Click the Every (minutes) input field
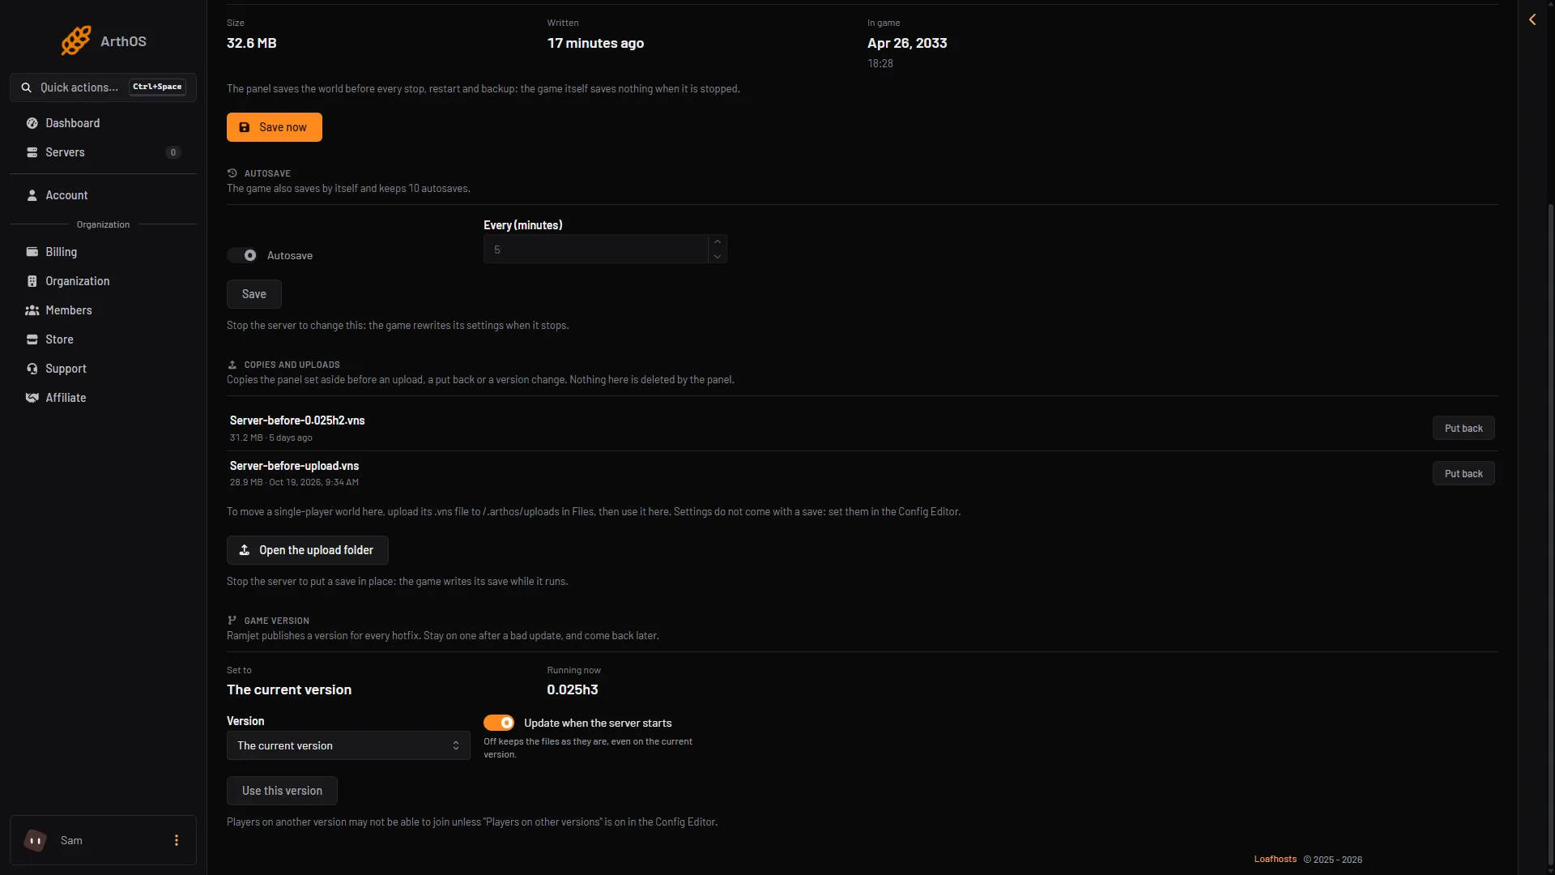The image size is (1555, 875). 596,250
